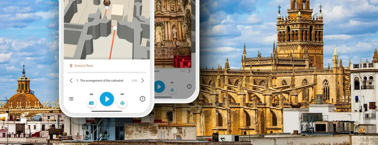The image size is (378, 145).
Task: Click the 0:00 time on back phone
Action: pos(183,71)
